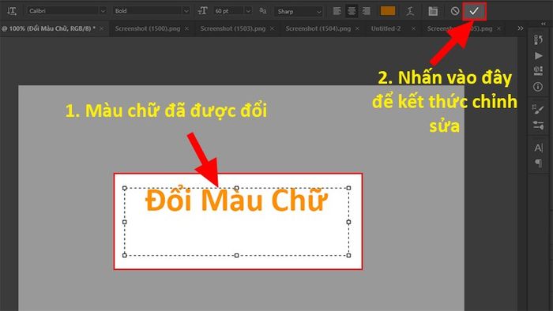
Task: Open the Character and Paragraph panels toggle icon
Action: [x=433, y=11]
